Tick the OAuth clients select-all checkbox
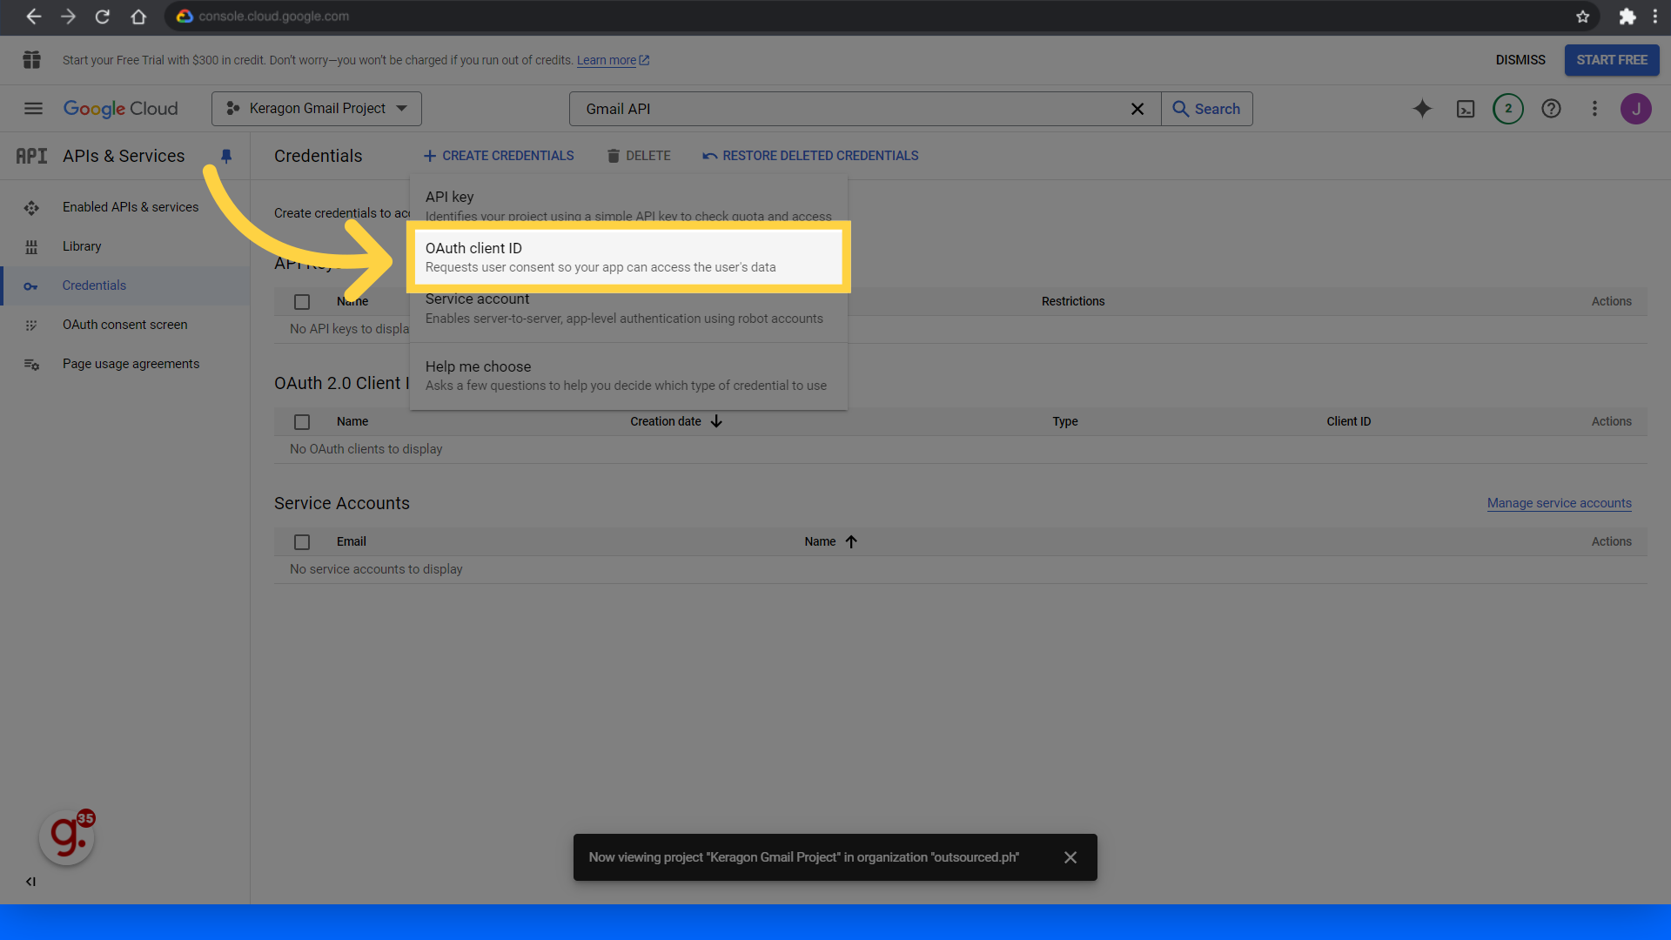The image size is (1671, 940). [302, 422]
